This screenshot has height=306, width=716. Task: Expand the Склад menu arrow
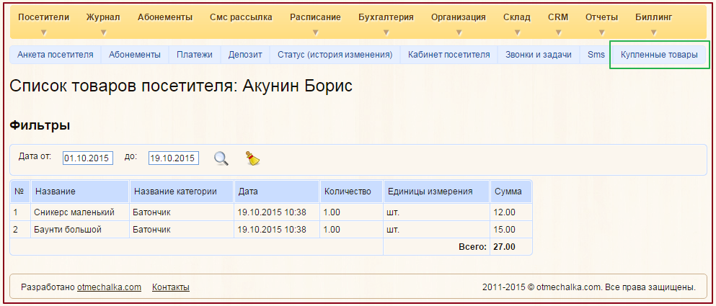click(x=517, y=33)
